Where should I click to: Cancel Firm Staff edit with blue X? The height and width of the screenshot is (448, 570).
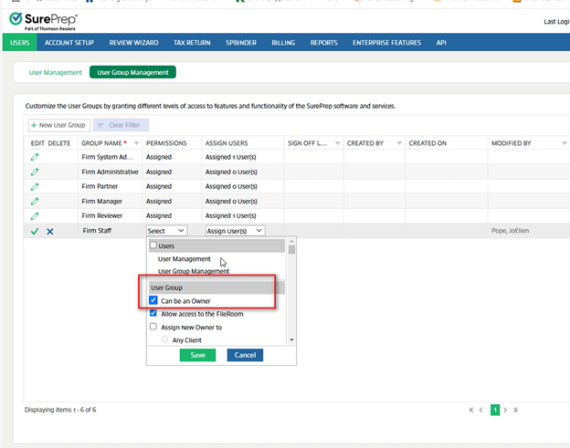pyautogui.click(x=50, y=232)
